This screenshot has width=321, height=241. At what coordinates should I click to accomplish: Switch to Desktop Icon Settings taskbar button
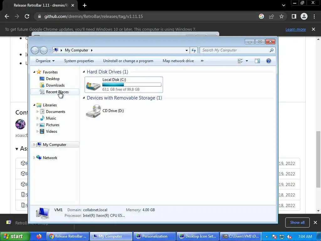198,236
